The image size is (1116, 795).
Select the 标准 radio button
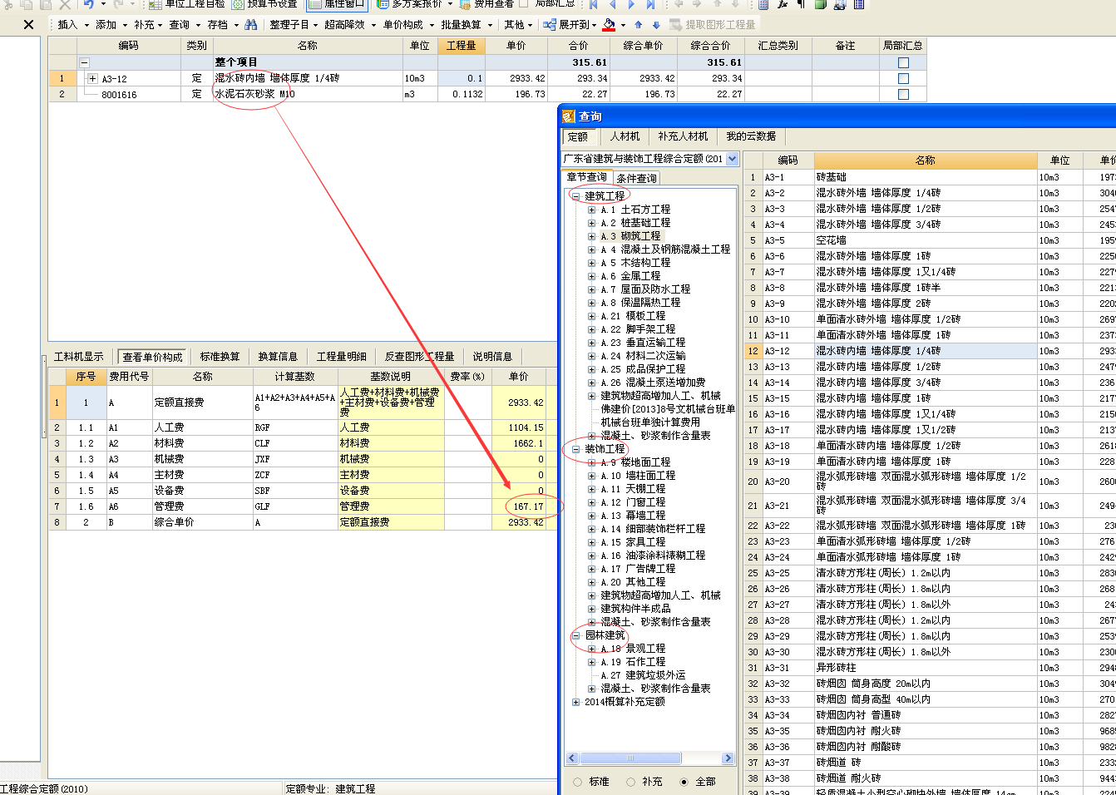pos(577,782)
